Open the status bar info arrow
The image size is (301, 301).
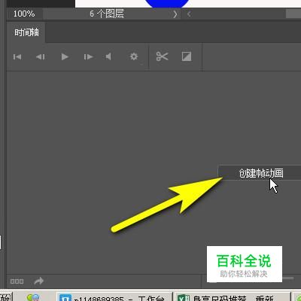[175, 14]
